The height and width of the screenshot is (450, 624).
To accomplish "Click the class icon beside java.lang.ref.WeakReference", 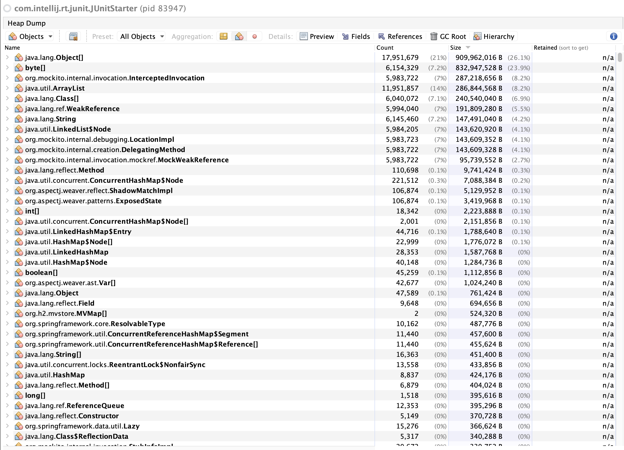I will click(x=19, y=109).
